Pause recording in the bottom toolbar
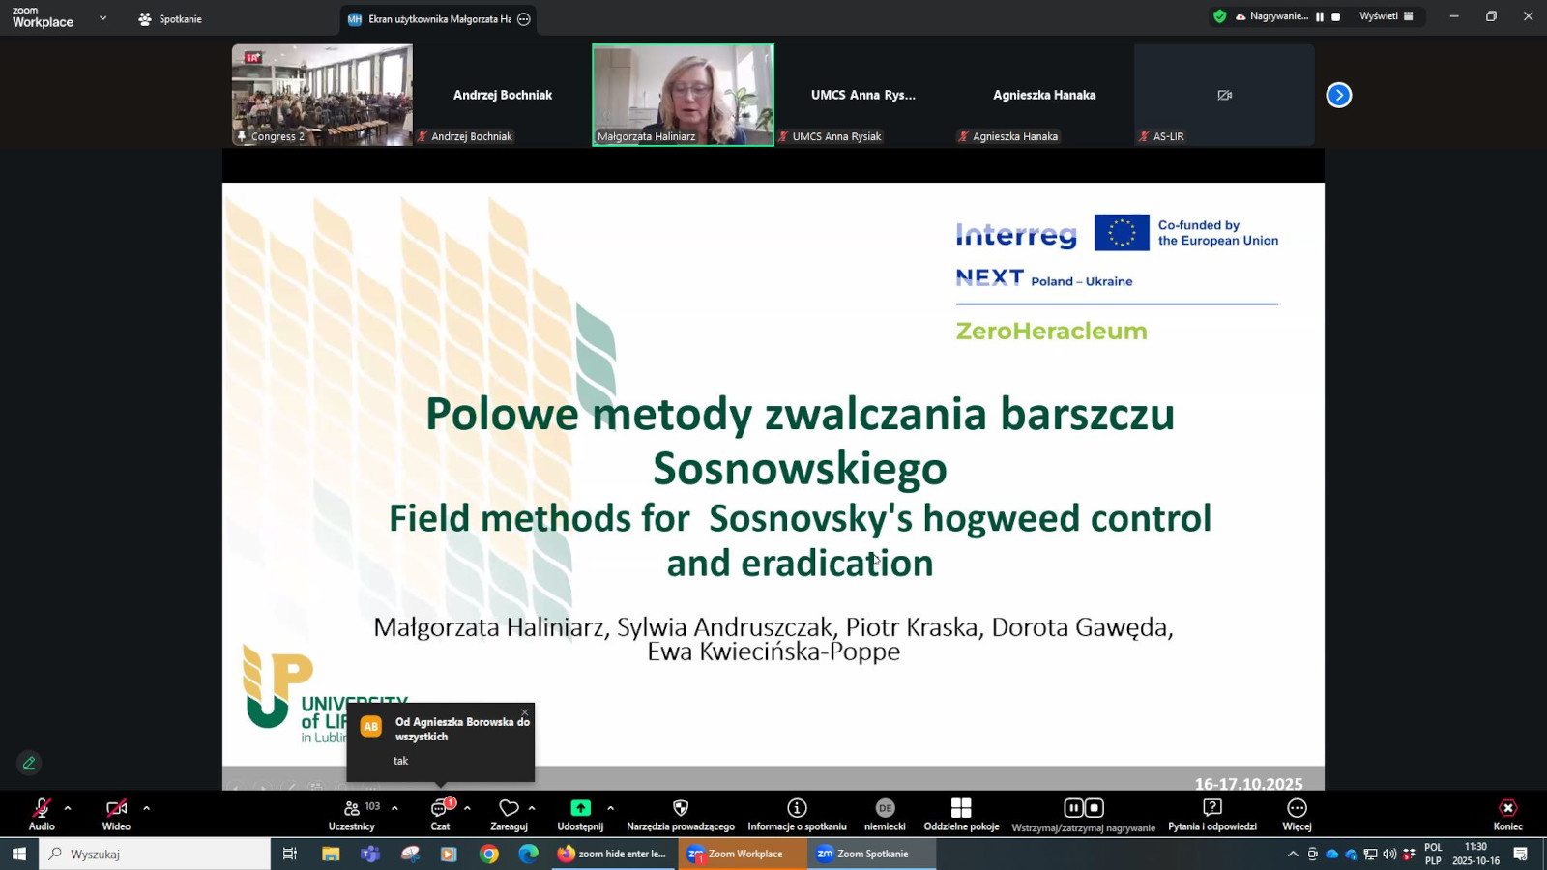This screenshot has width=1547, height=870. (1073, 808)
